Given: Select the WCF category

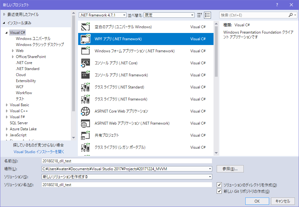Looking at the screenshot, I should click(x=20, y=87).
